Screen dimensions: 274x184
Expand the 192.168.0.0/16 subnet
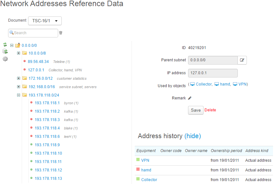pyautogui.click(x=18, y=87)
